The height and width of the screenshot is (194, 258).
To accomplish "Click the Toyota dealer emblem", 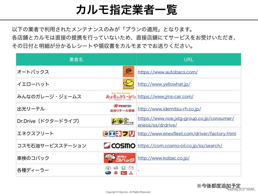I will coord(108,168).
